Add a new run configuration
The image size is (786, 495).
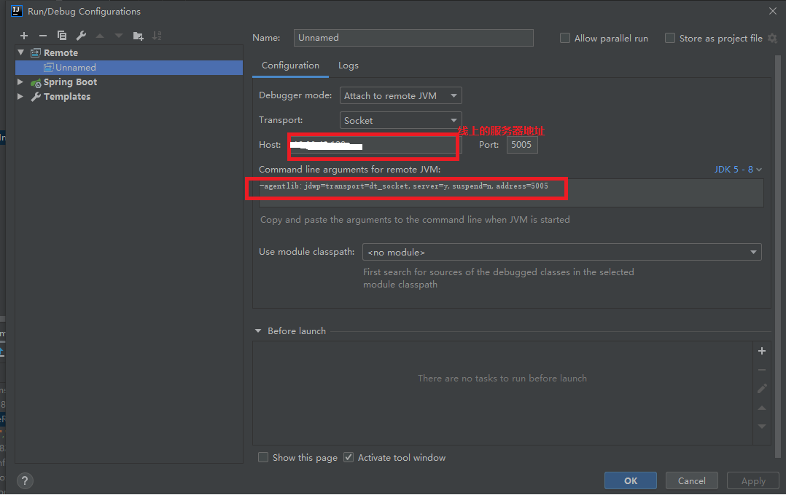tap(24, 36)
